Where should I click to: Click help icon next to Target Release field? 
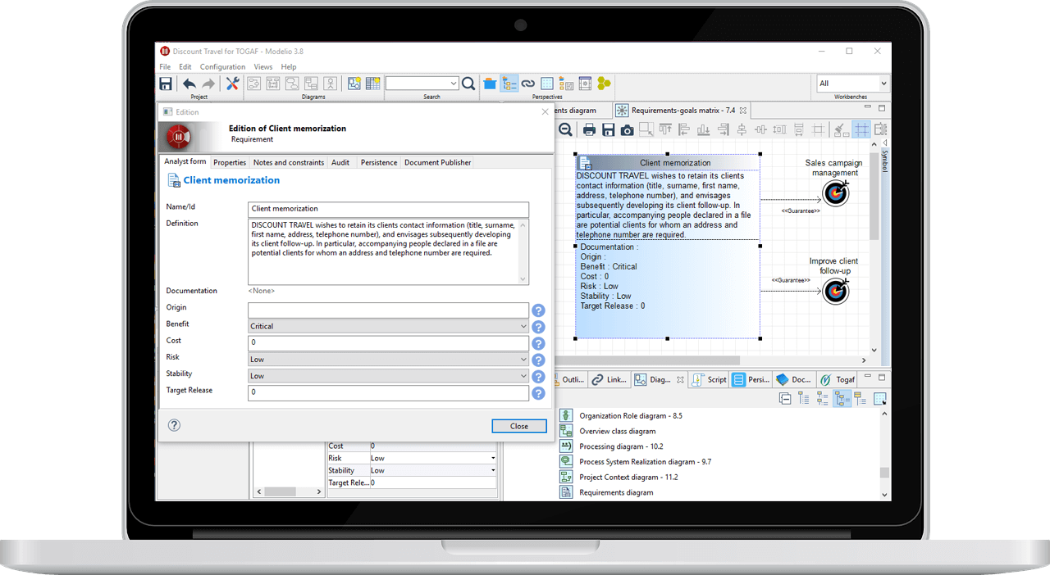[x=539, y=393]
